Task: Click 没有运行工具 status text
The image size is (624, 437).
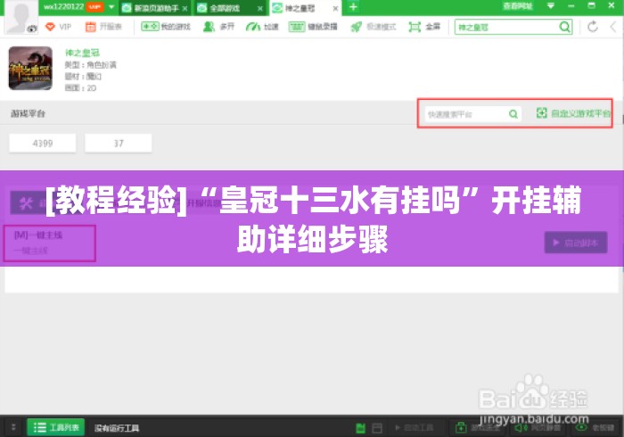Action: click(x=117, y=428)
